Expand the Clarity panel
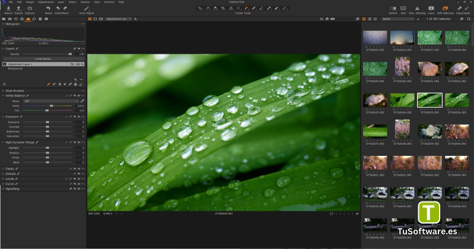Image resolution: width=474 pixels, height=249 pixels. 3,169
